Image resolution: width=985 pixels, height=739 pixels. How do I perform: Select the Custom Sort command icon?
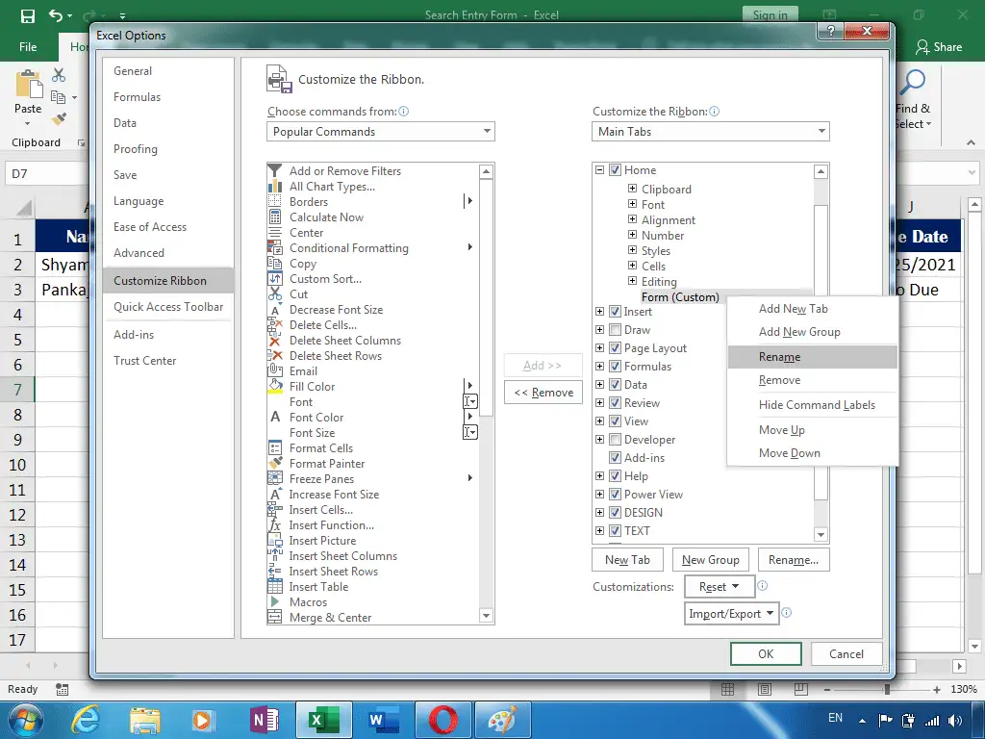274,278
